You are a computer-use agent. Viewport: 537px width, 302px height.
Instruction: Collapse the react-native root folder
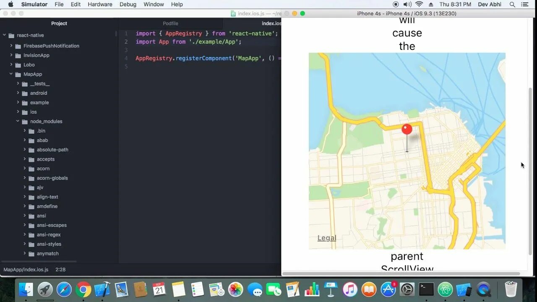point(5,35)
